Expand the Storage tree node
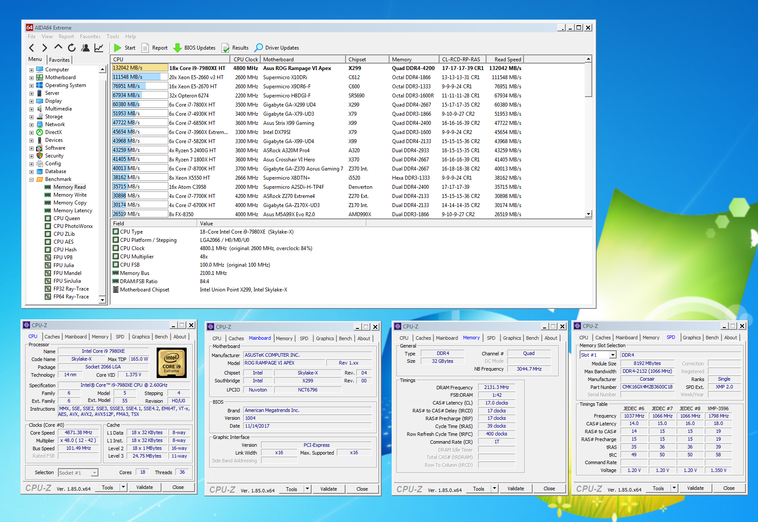Viewport: 758px width, 522px height. coord(31,117)
